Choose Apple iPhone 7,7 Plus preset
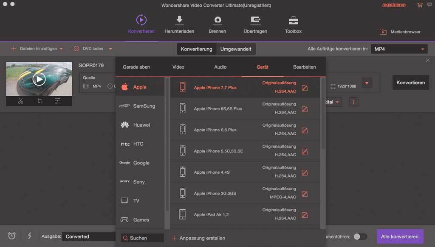Image resolution: width=435 pixels, height=247 pixels. (x=245, y=87)
